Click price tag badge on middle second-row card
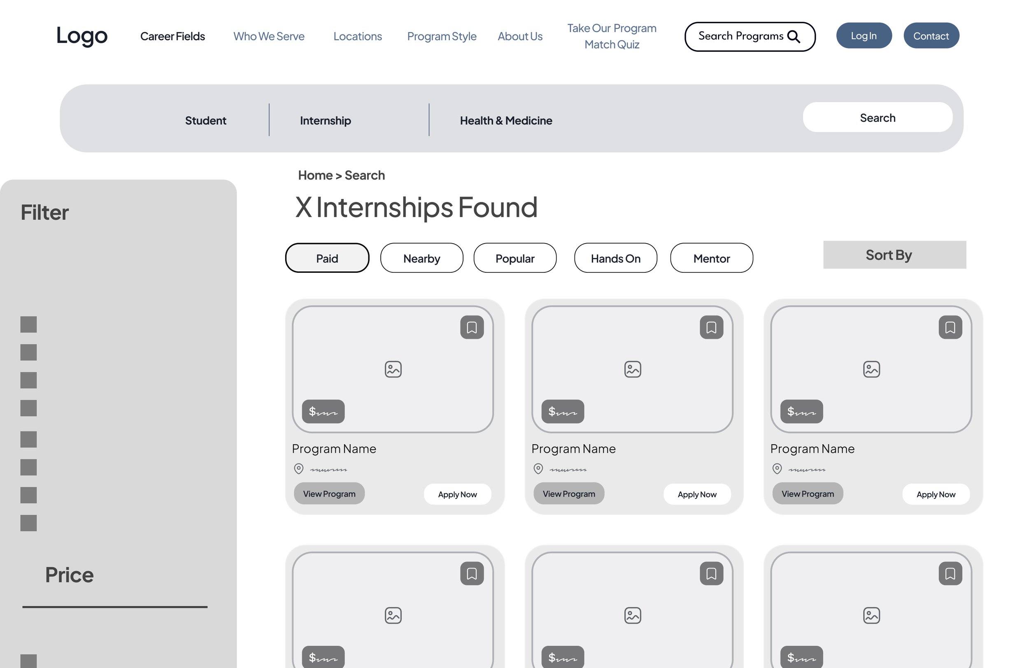1029x668 pixels. coord(563,657)
